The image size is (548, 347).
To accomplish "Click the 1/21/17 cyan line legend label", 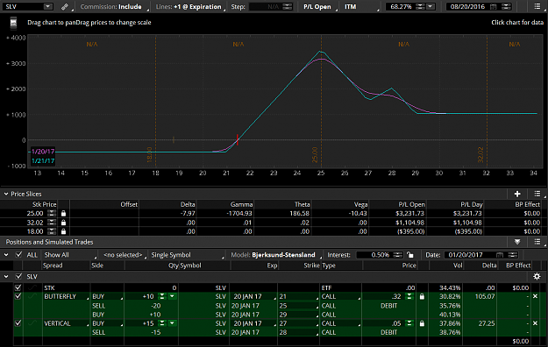I will (x=43, y=160).
